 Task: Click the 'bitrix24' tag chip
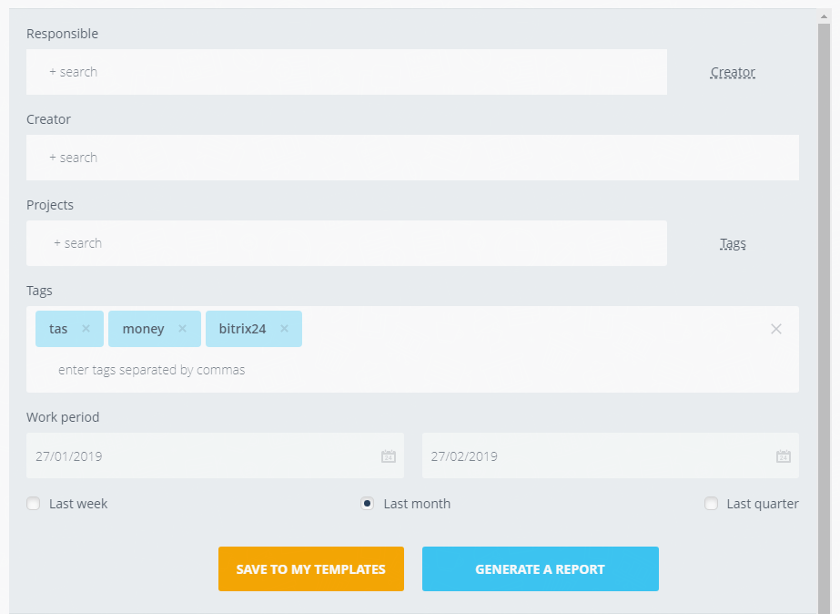pos(254,329)
